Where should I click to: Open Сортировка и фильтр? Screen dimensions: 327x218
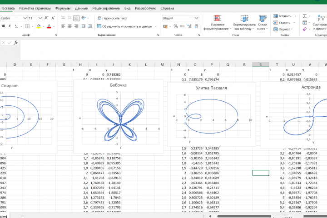[320, 23]
